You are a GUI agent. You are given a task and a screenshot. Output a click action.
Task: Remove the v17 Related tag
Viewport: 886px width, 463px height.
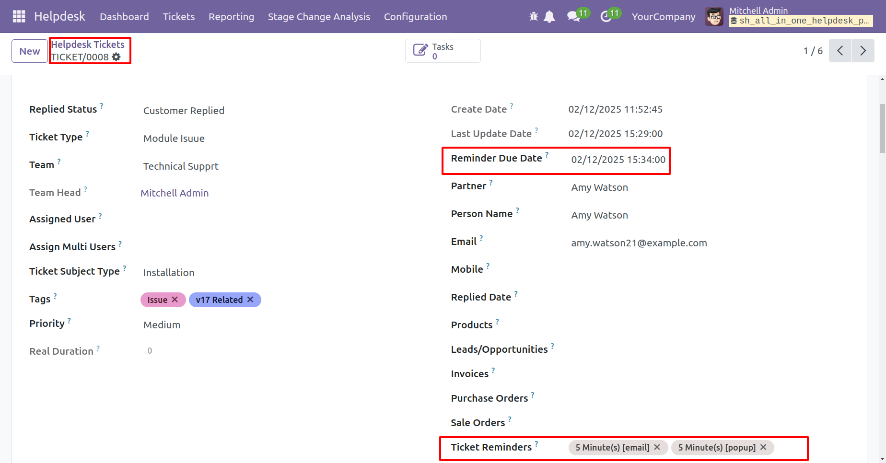(250, 300)
